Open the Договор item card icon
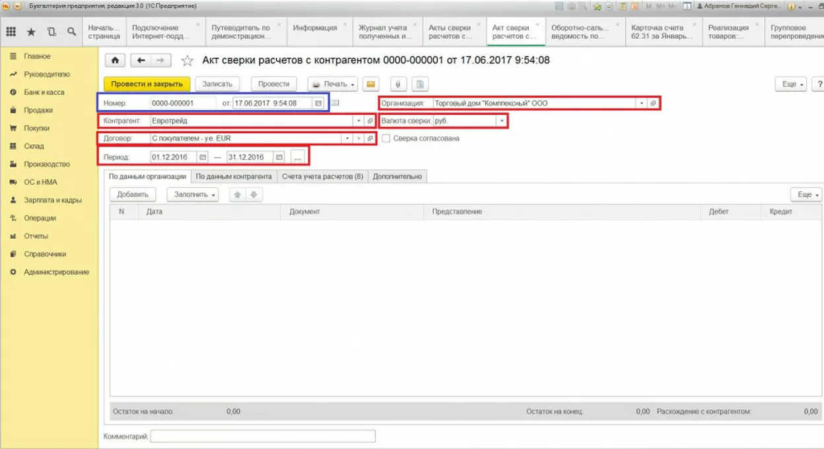This screenshot has width=824, height=449. [370, 139]
